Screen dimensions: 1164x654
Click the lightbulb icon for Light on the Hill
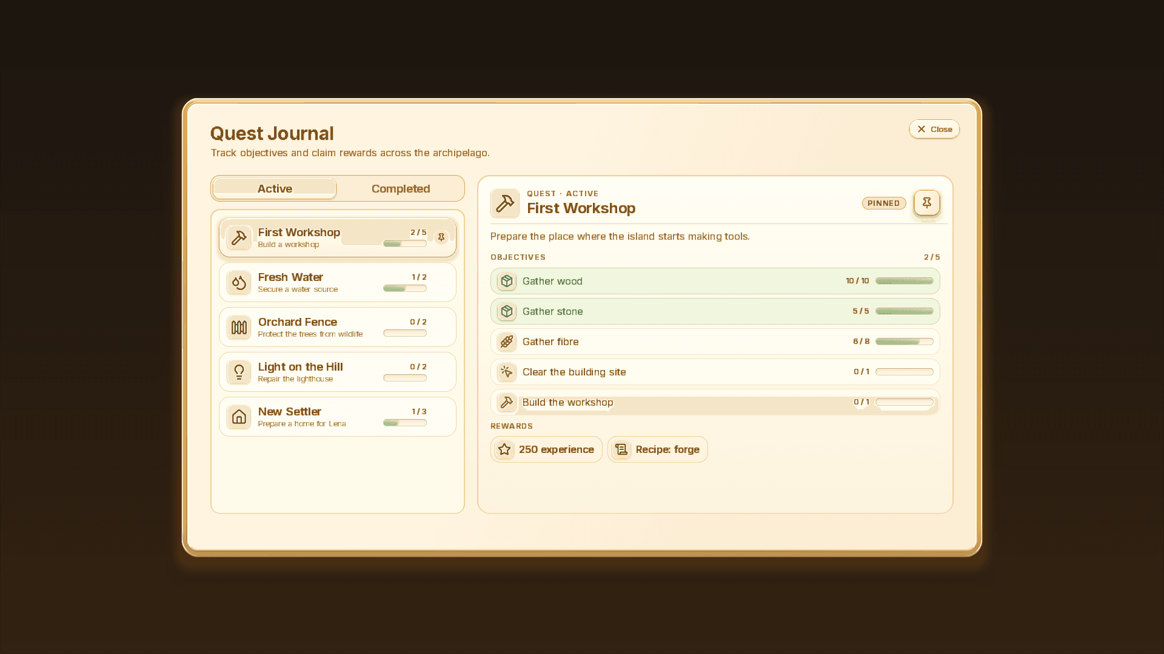click(239, 372)
